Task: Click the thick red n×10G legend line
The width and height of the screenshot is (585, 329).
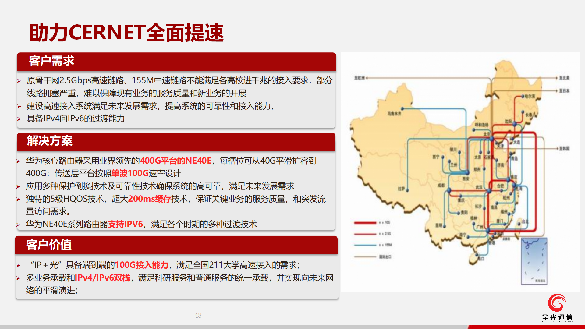Action: pyautogui.click(x=365, y=223)
